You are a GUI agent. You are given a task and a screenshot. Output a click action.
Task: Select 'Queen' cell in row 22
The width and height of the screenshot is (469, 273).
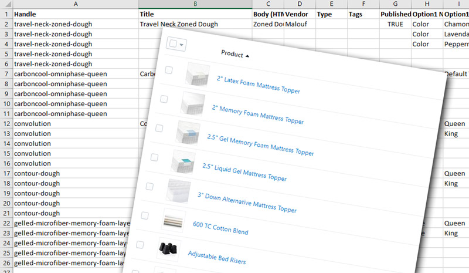(456, 223)
